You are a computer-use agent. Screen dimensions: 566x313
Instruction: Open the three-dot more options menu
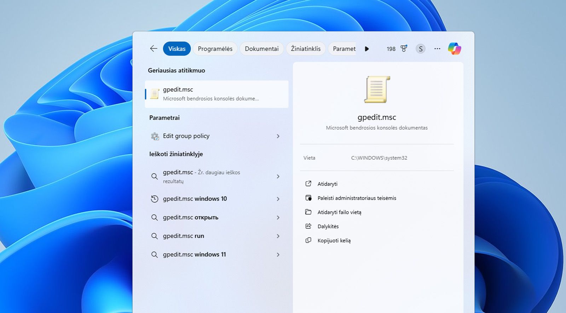click(x=438, y=49)
